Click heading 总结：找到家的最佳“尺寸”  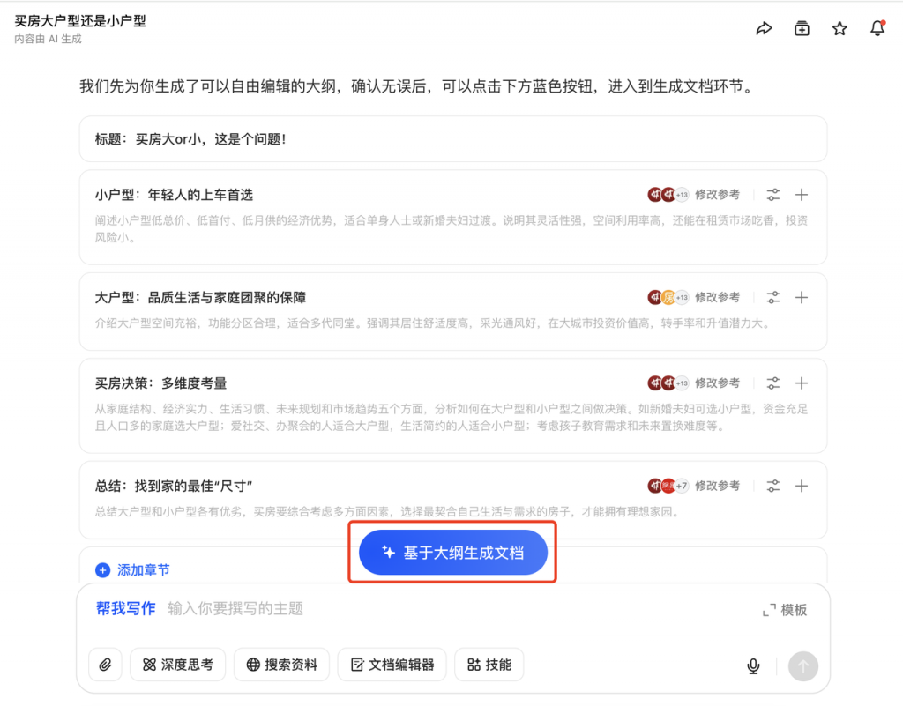coord(174,487)
